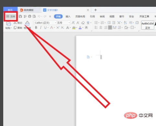Open the font size dropdown

click(x=63, y=23)
